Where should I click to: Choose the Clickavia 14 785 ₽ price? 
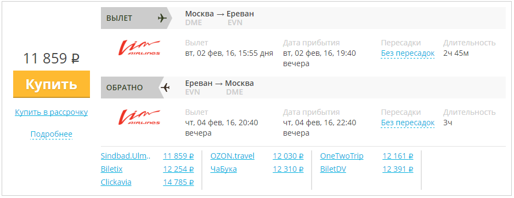178,182
